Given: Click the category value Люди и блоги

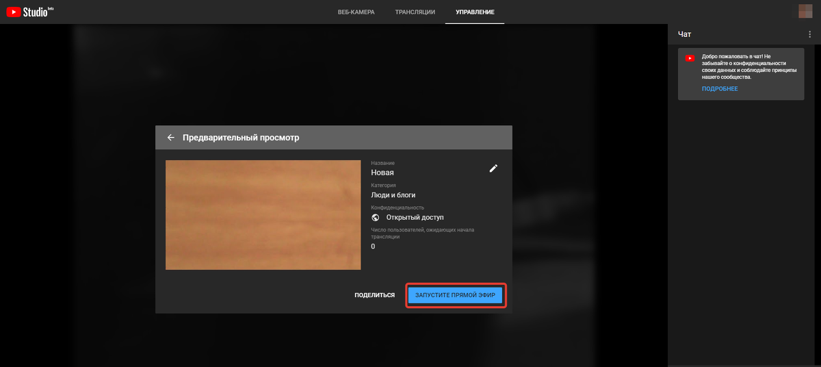Looking at the screenshot, I should [x=393, y=195].
